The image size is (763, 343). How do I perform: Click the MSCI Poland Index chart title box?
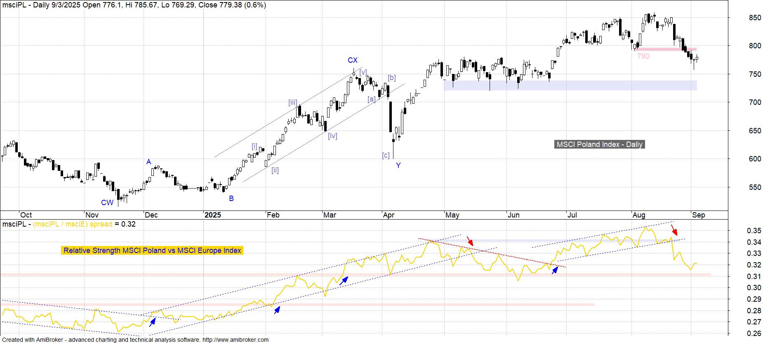(599, 144)
